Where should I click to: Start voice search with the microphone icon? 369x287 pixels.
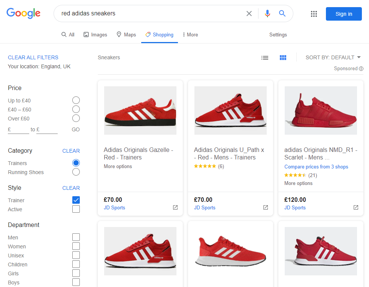coord(267,14)
